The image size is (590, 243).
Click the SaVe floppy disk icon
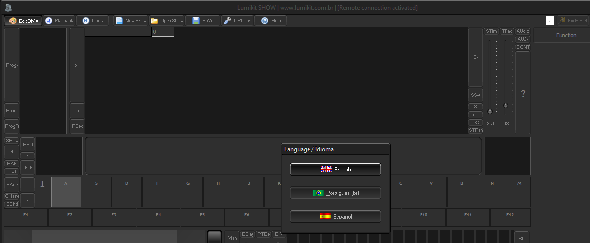click(x=196, y=21)
